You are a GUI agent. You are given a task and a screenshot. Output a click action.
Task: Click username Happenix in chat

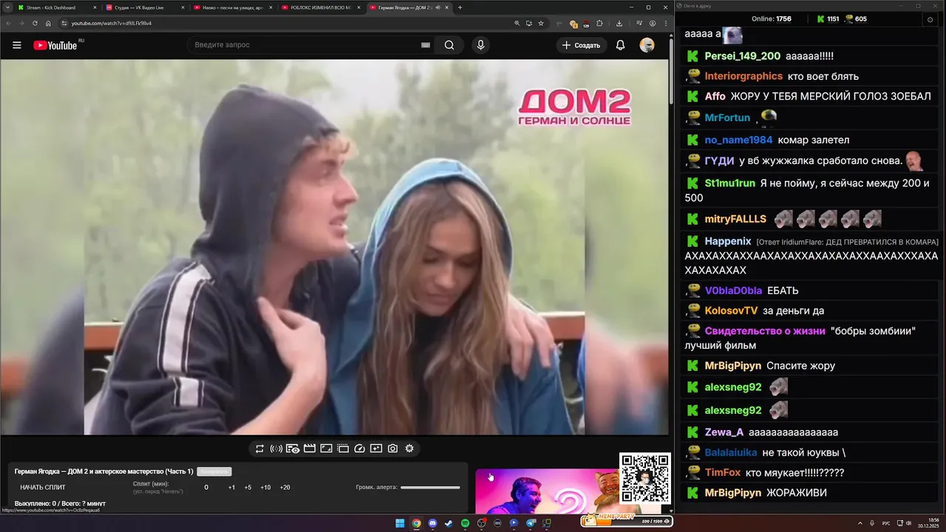[728, 242]
